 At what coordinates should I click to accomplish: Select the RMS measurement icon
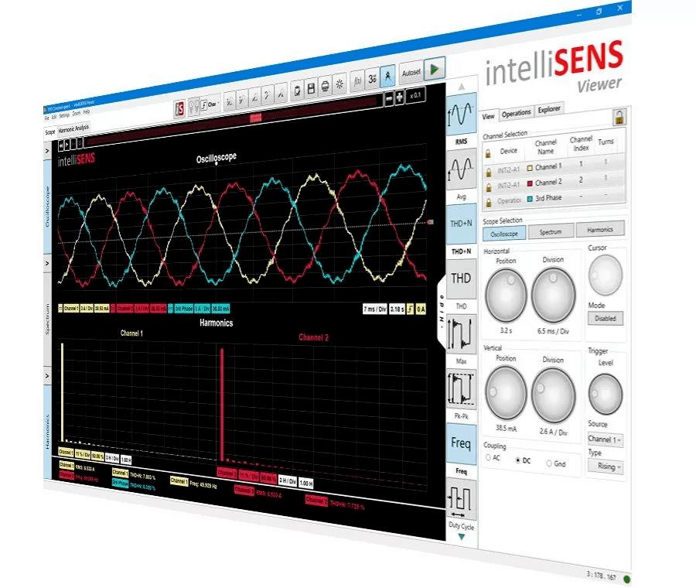pyautogui.click(x=462, y=116)
